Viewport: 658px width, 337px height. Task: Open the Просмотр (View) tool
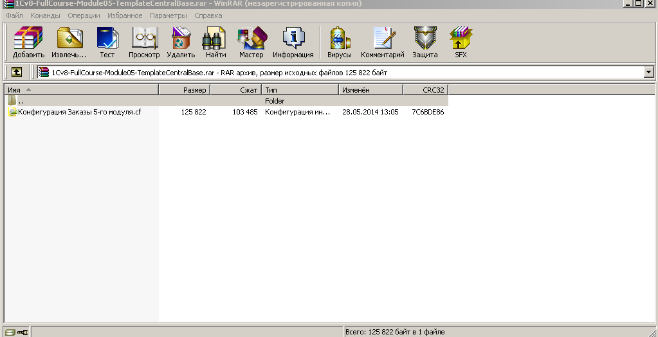[144, 42]
